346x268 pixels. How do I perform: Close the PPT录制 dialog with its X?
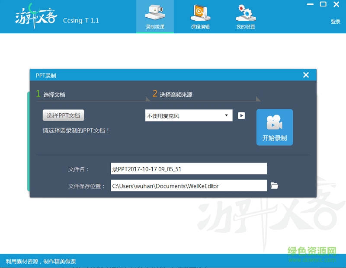point(306,74)
